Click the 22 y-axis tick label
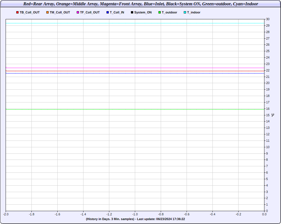Image resolution: width=281 pixels, height=224 pixels. [268, 70]
